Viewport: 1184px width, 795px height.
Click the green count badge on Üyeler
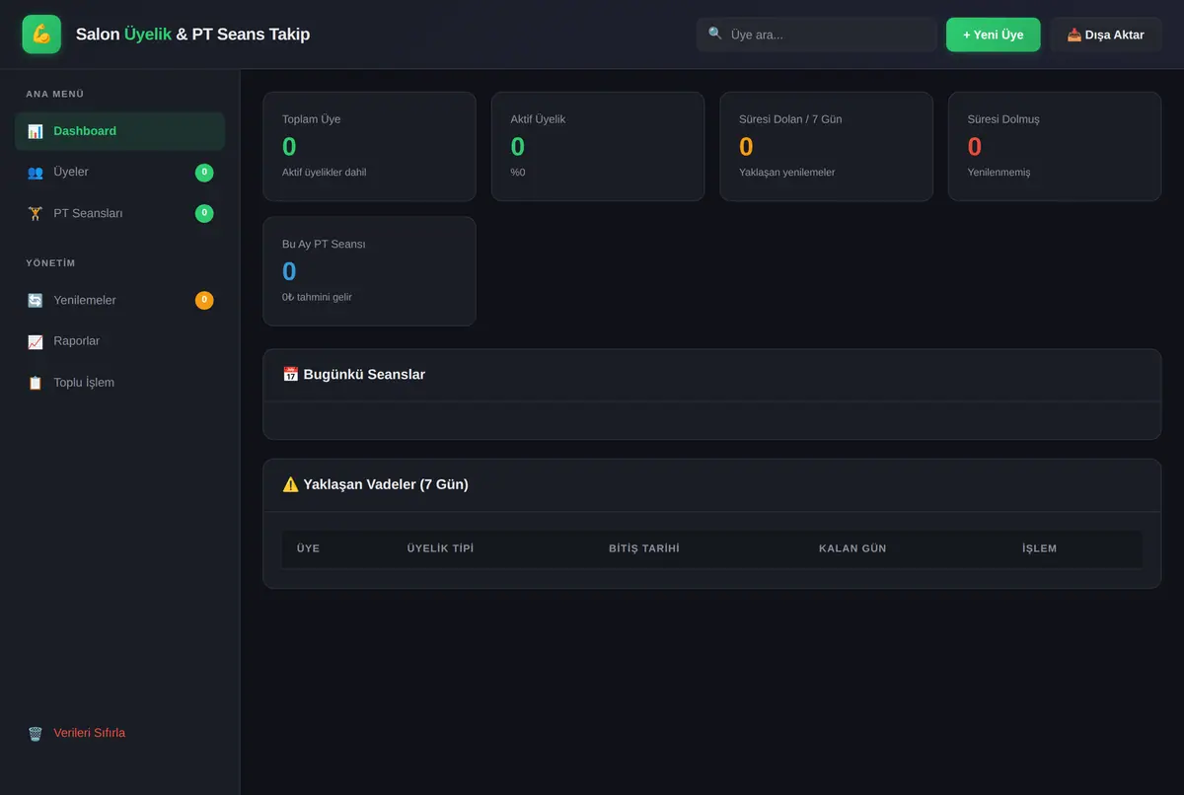click(x=204, y=173)
